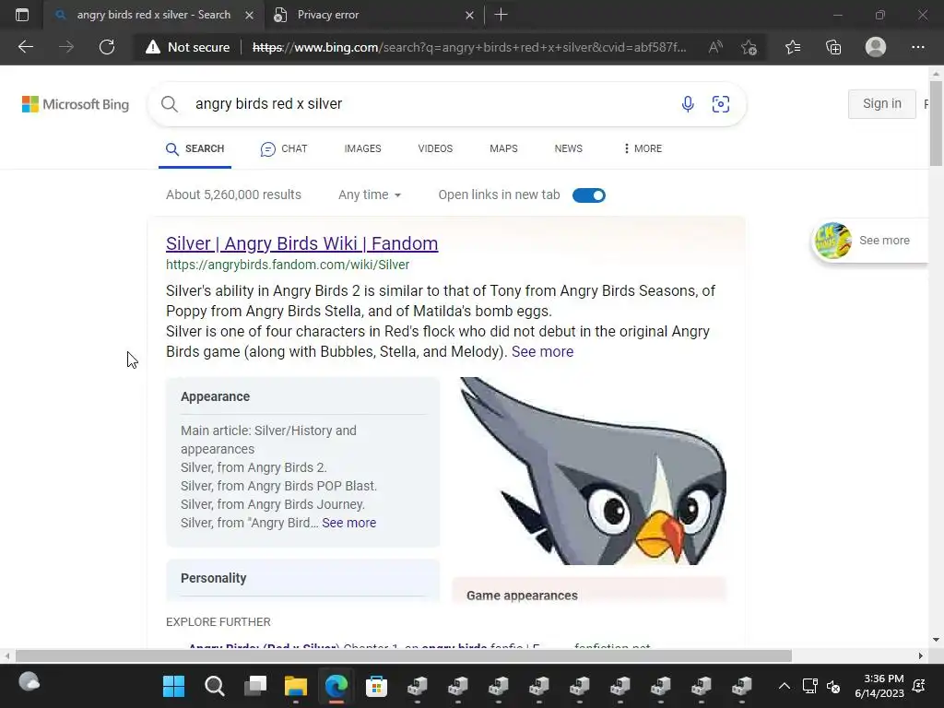Viewport: 944px width, 708px height.
Task: Click the taskbar clock showing 3:36 PM
Action: coord(879,686)
